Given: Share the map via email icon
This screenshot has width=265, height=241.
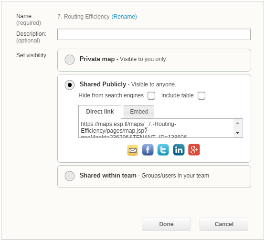Looking at the screenshot, I should point(133,150).
